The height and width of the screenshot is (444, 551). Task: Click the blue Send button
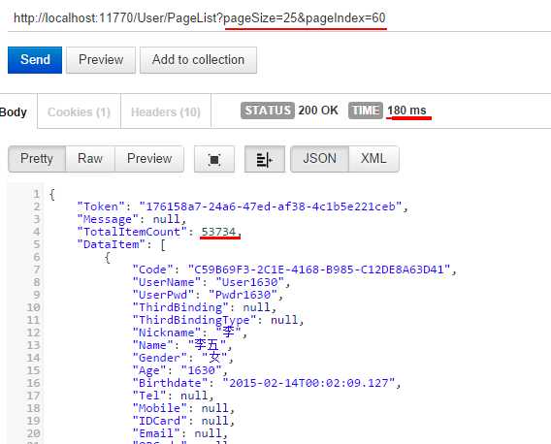35,60
